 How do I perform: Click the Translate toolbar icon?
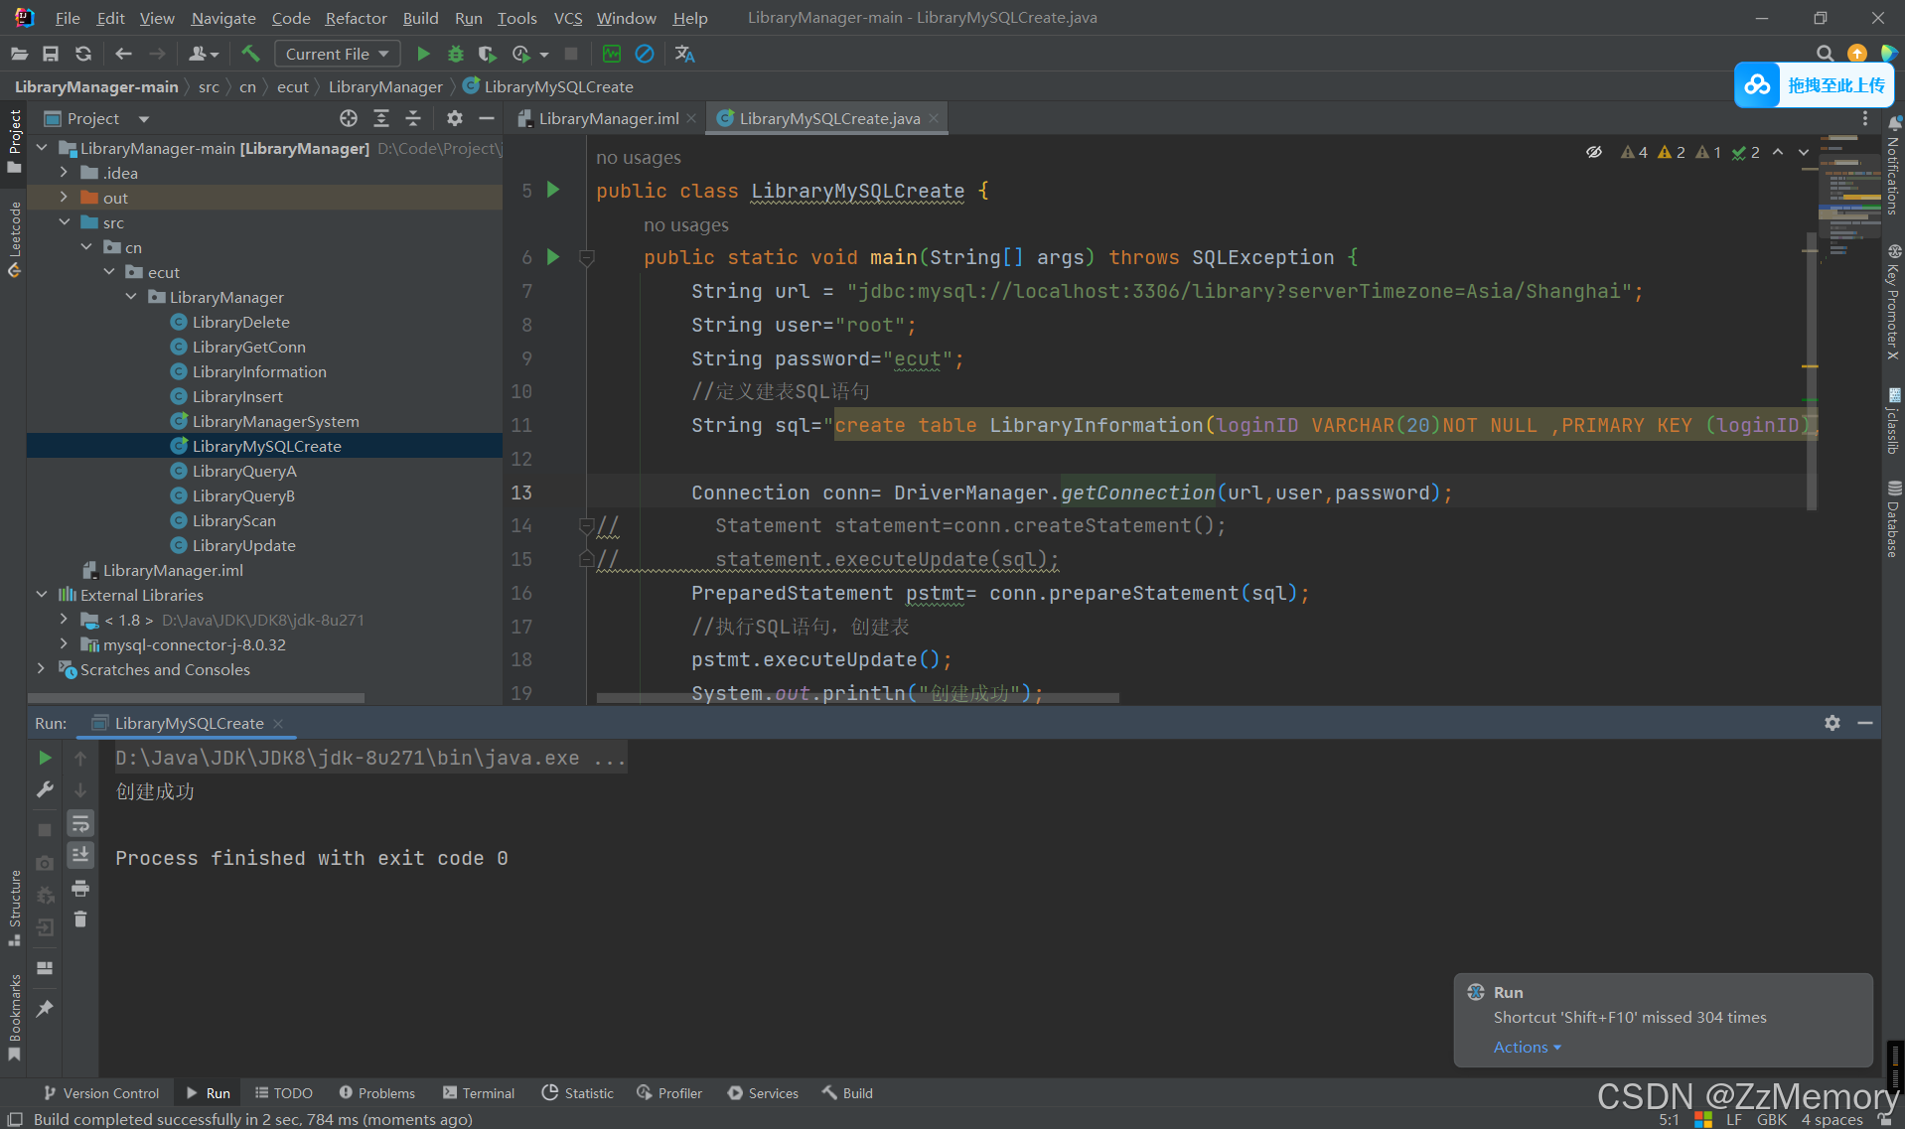pyautogui.click(x=684, y=54)
